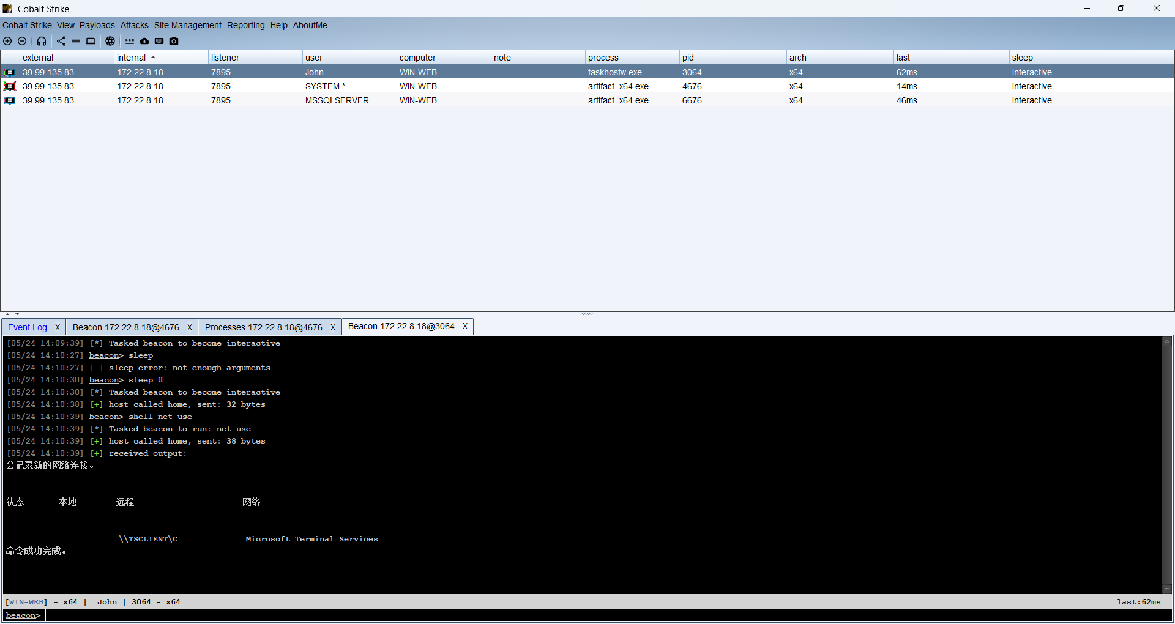
Task: Click the beacon icon in the MSSQLSERVER session row
Action: (10, 100)
